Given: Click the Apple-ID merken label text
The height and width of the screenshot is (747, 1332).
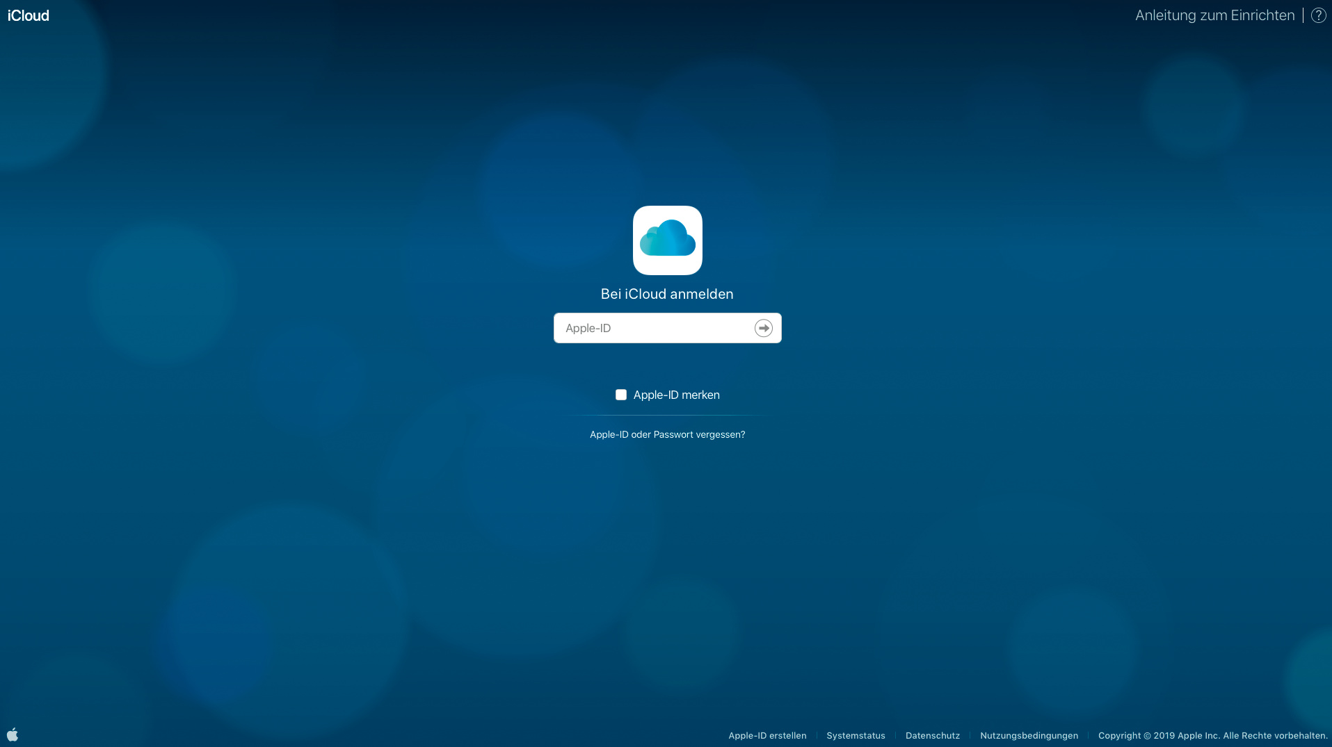Looking at the screenshot, I should coord(676,395).
